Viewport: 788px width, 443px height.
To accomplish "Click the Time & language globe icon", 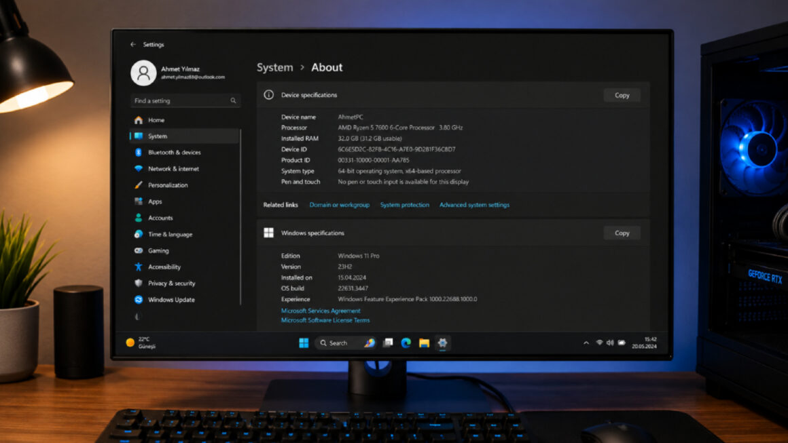I will click(139, 234).
